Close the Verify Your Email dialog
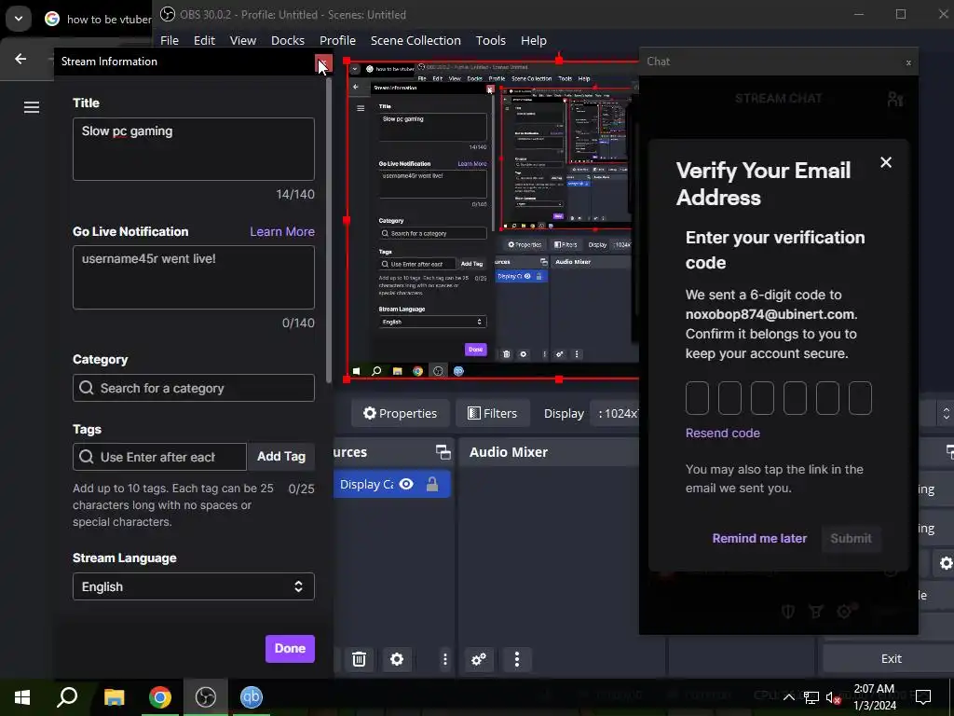The height and width of the screenshot is (716, 954). pos(886,162)
